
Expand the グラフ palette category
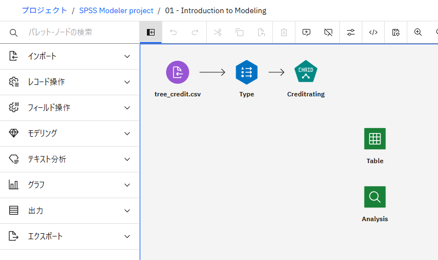pos(70,185)
